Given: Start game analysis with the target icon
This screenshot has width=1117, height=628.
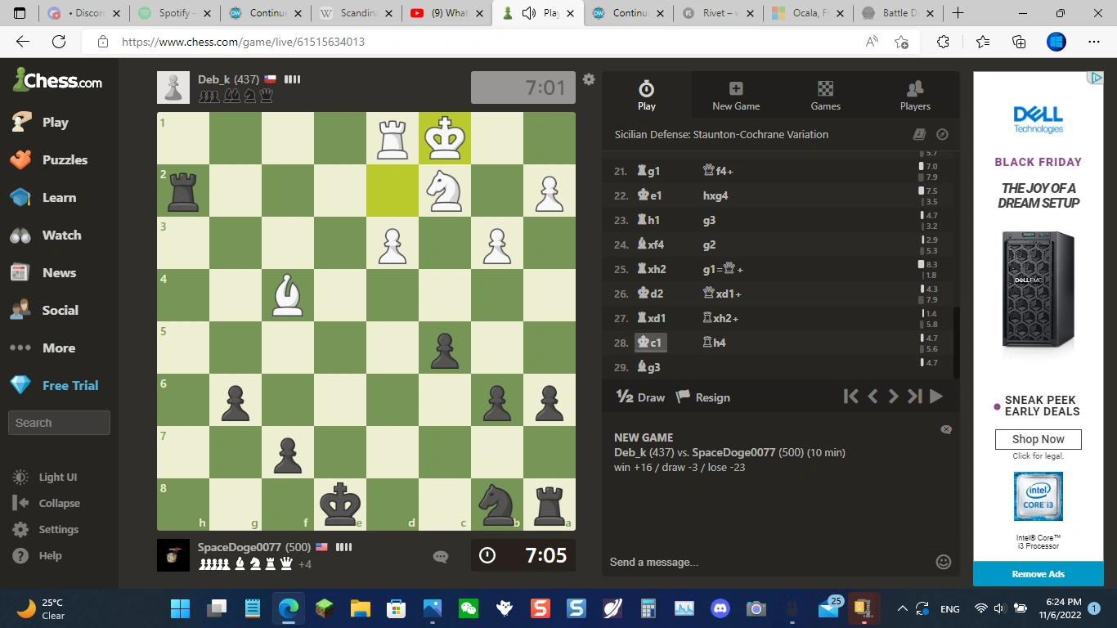Looking at the screenshot, I should click(941, 134).
